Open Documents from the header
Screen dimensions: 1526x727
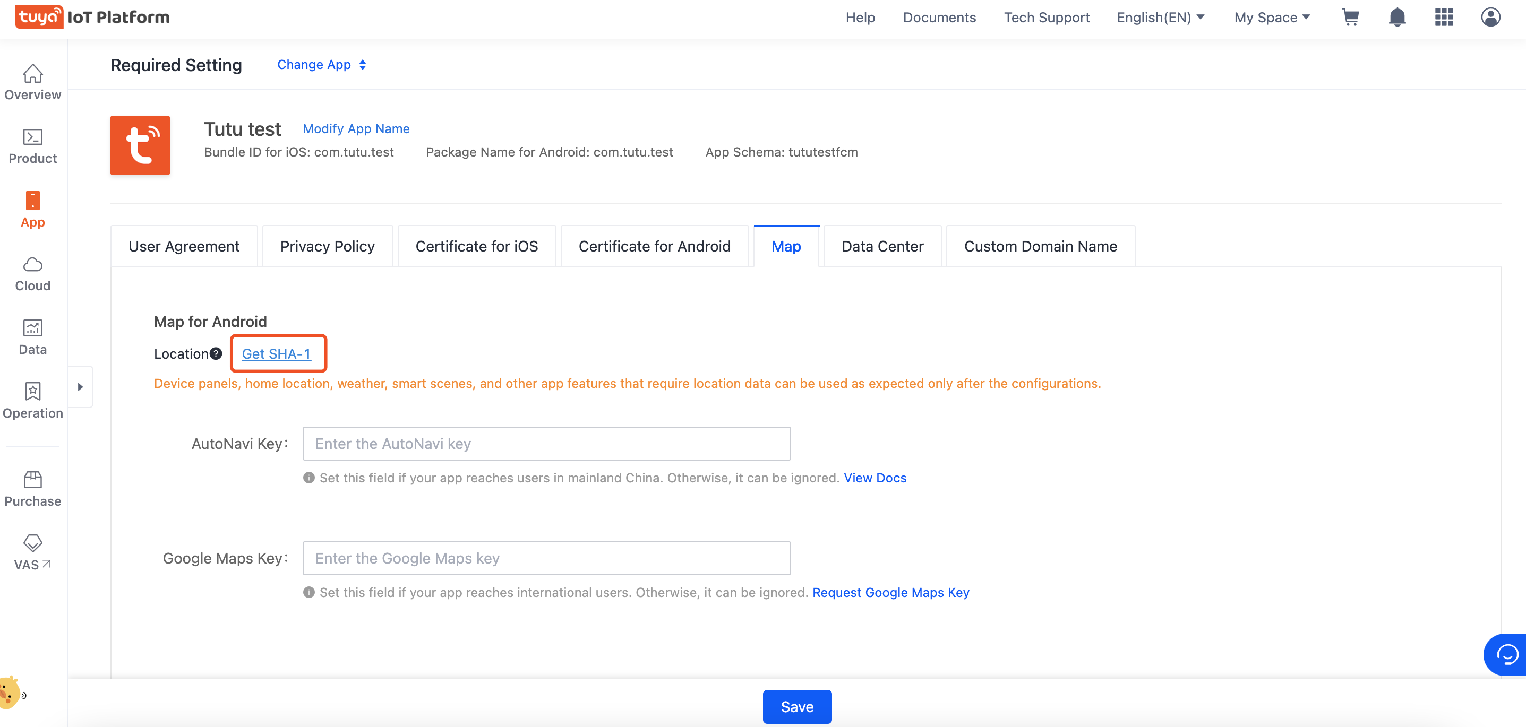coord(939,17)
